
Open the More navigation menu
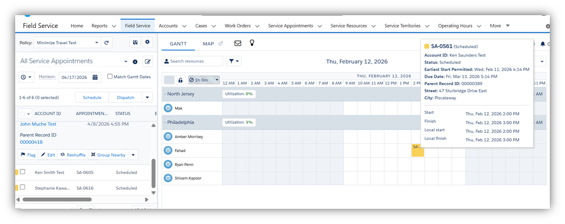[499, 26]
